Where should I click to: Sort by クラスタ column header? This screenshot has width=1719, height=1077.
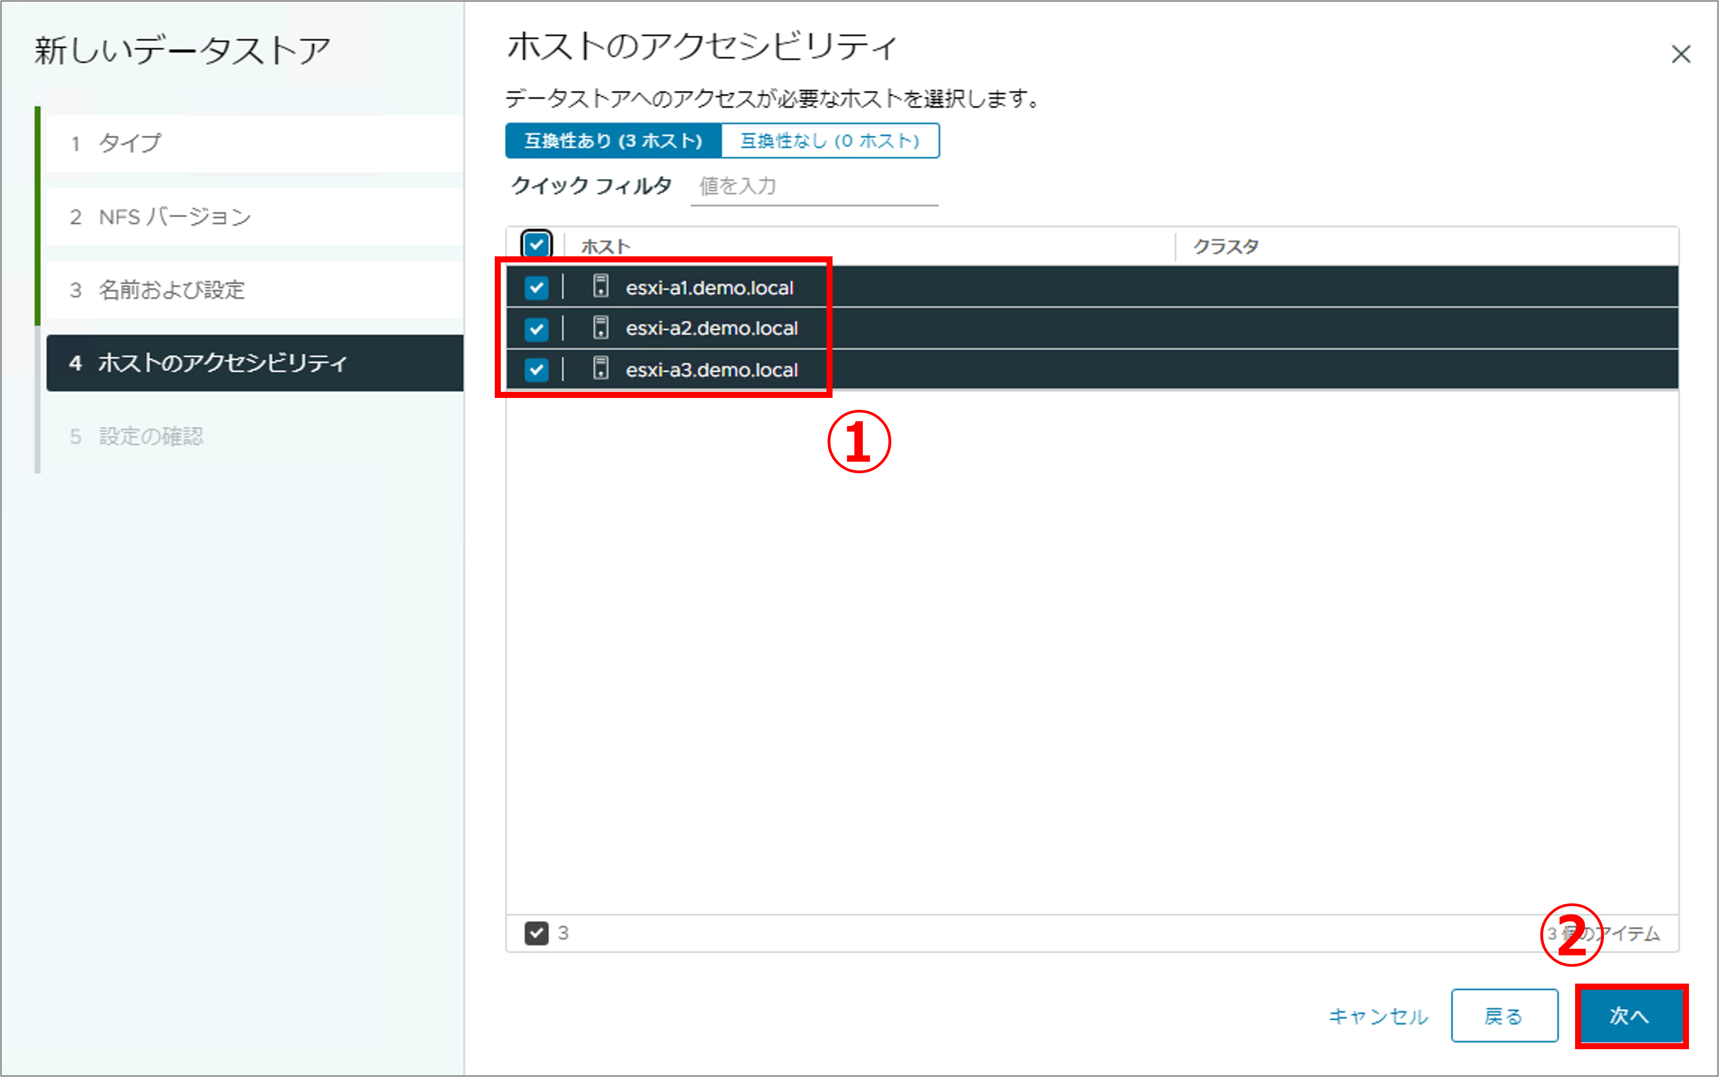click(x=1226, y=246)
